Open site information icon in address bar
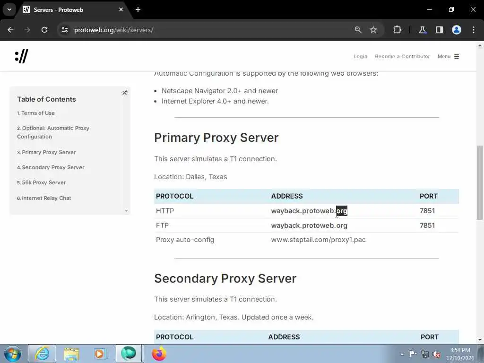Viewport: 484px width, 363px height. click(64, 30)
